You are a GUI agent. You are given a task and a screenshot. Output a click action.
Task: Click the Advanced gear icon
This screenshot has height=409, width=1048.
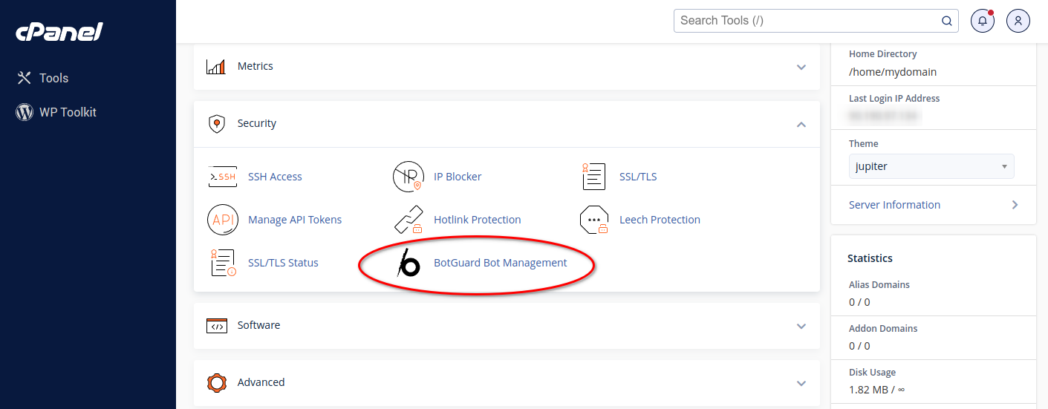(x=216, y=382)
